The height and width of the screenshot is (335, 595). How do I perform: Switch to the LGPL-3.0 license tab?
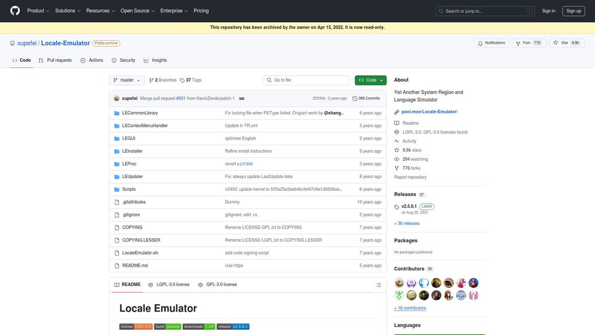pyautogui.click(x=169, y=284)
